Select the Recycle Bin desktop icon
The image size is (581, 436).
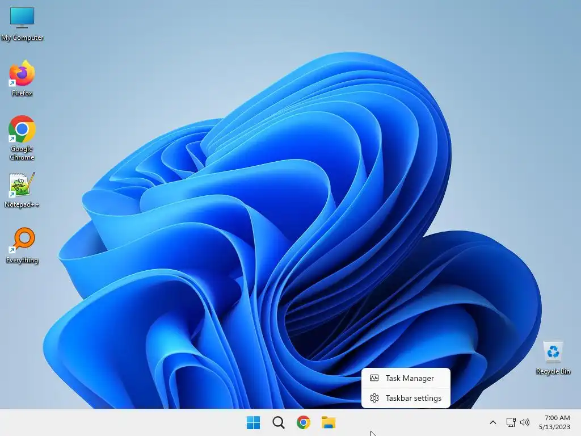(553, 358)
